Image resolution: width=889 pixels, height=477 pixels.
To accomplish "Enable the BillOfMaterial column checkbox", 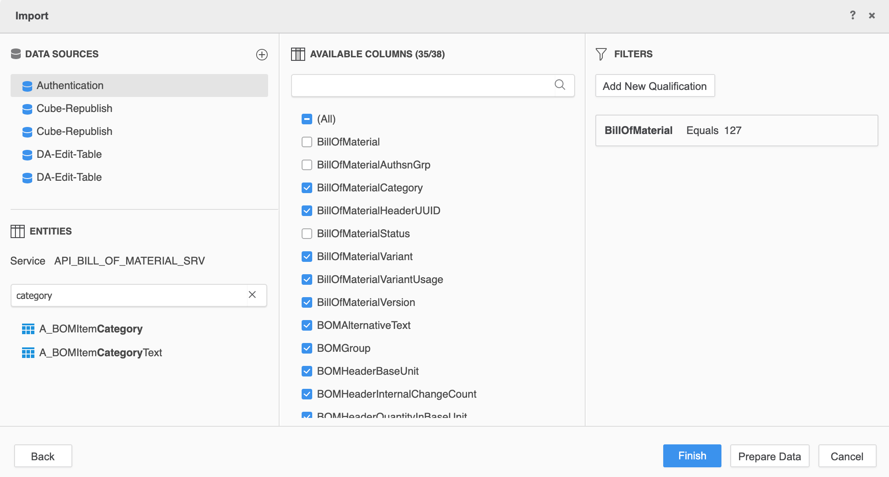I will (x=307, y=142).
